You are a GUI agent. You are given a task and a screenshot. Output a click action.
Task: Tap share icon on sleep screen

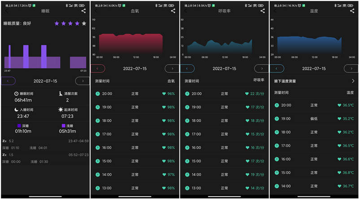coord(83,11)
